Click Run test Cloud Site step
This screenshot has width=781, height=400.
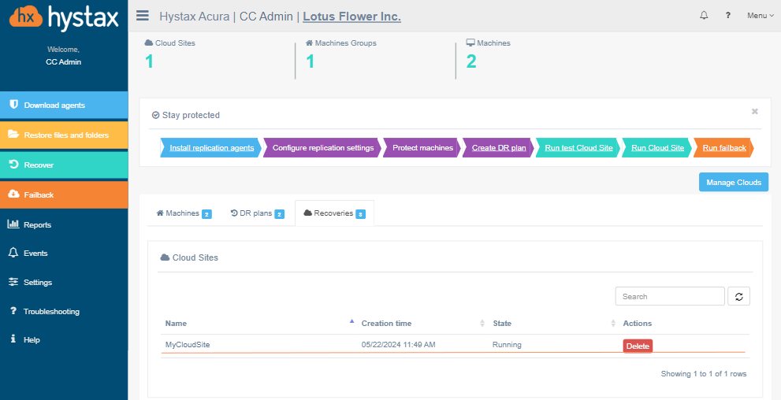[x=578, y=148]
